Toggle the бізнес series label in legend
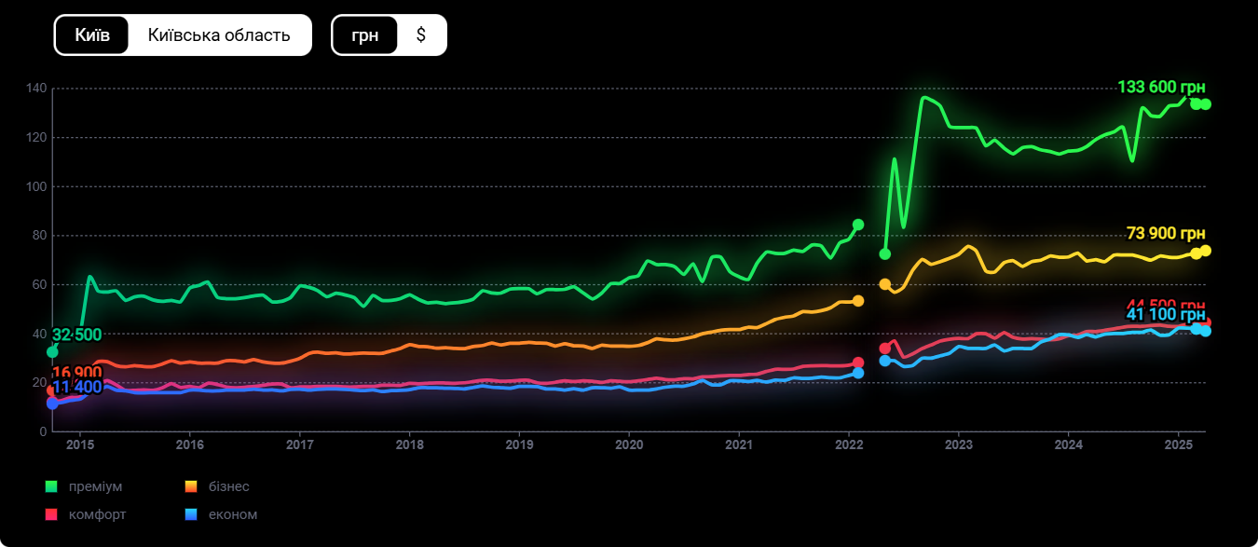Viewport: 1258px width, 547px height. tap(229, 486)
